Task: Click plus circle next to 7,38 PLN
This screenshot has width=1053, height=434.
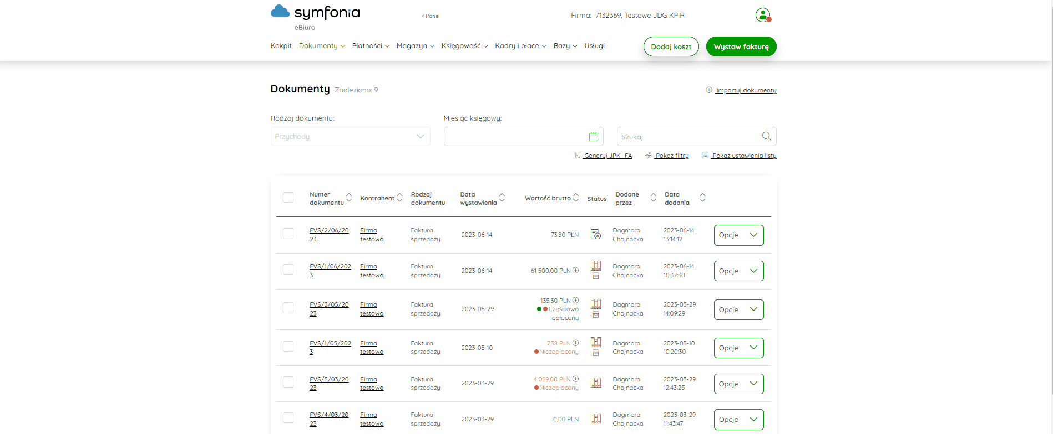Action: pyautogui.click(x=576, y=343)
